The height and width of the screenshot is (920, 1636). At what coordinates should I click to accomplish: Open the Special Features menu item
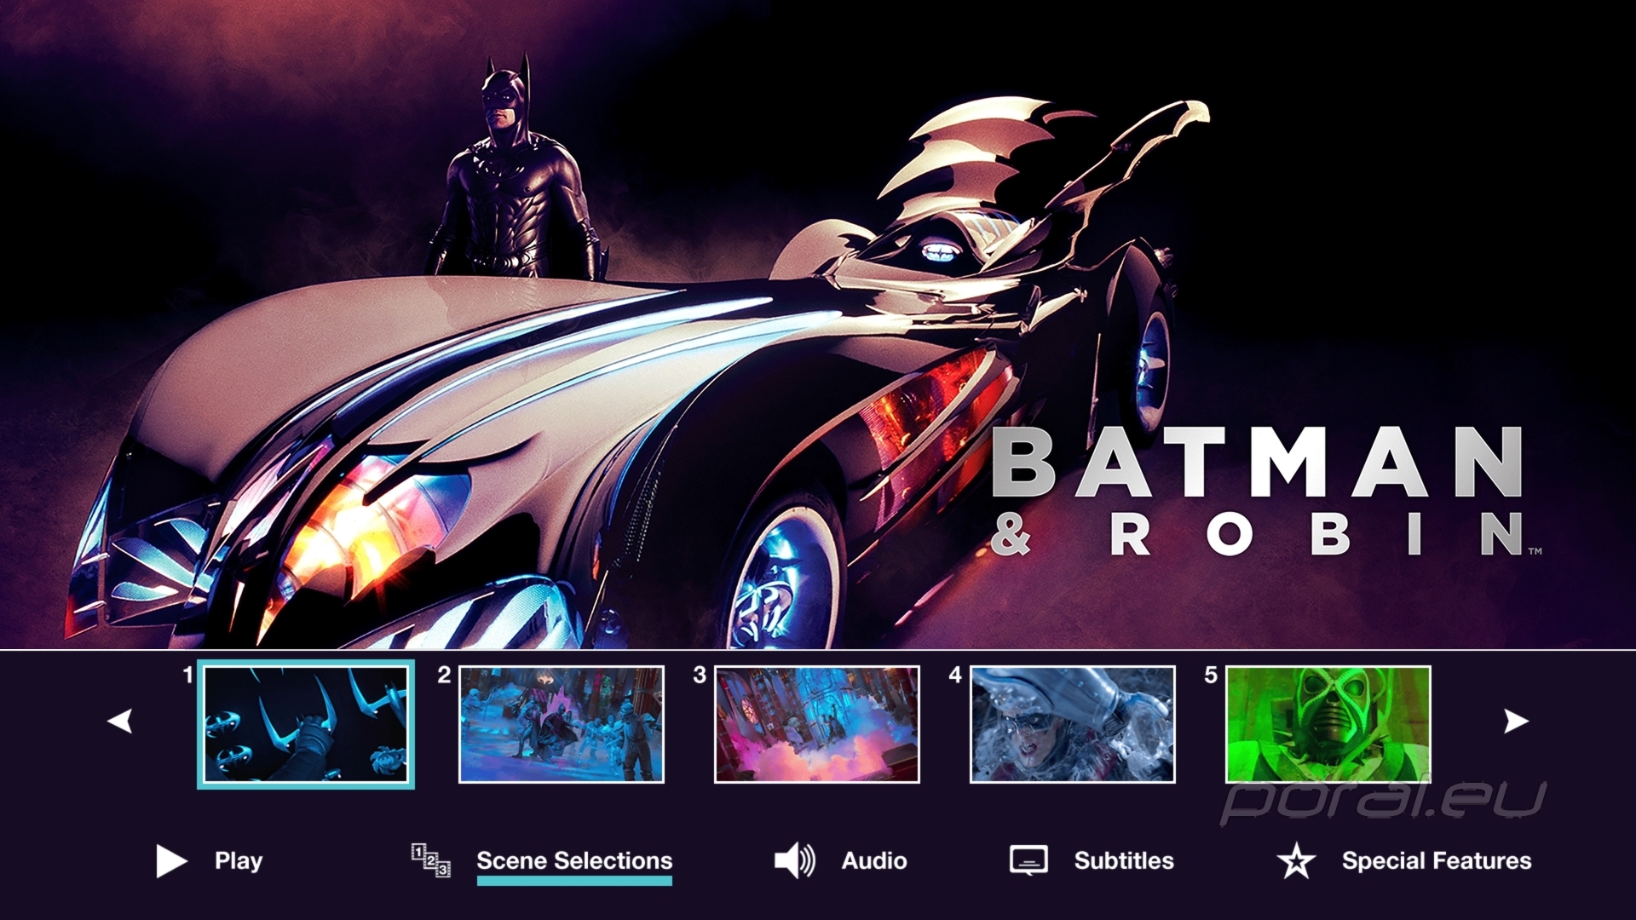(x=1437, y=861)
